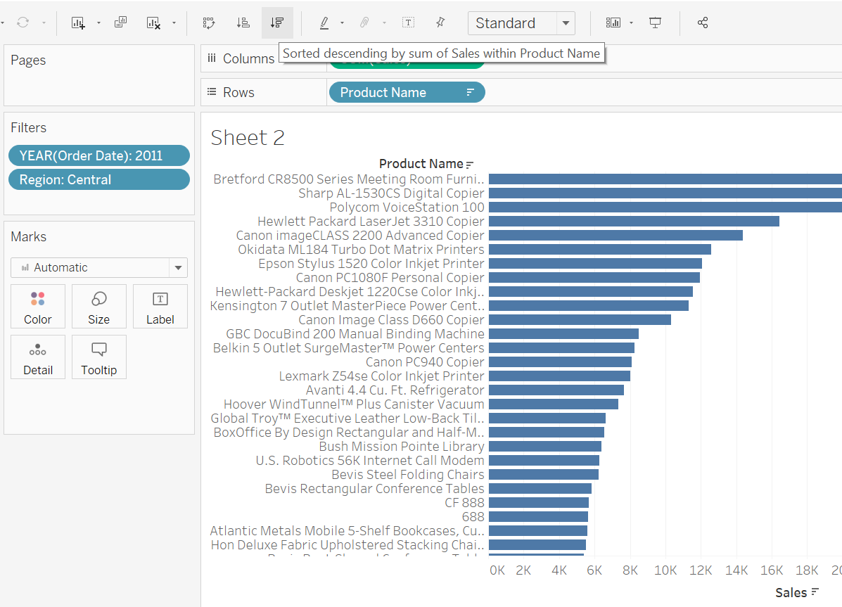Click the Label button in Marks card
The height and width of the screenshot is (607, 842).
tap(160, 306)
